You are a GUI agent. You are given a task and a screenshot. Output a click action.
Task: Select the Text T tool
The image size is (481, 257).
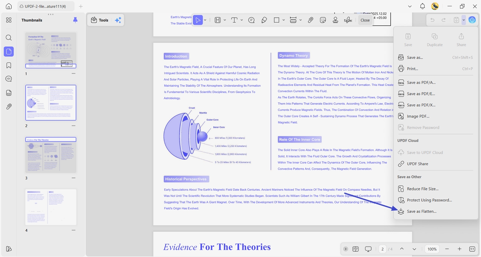pyautogui.click(x=234, y=20)
